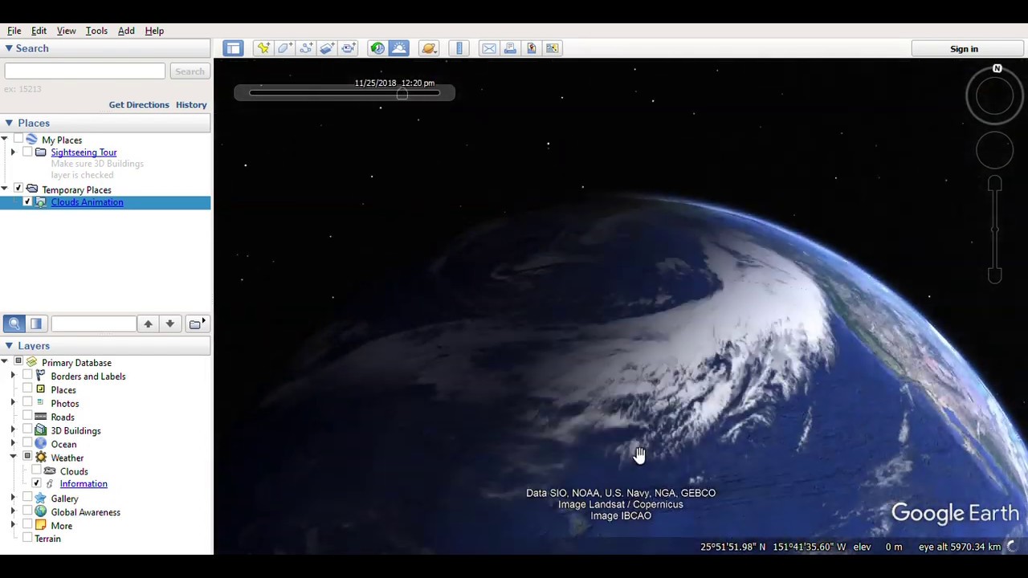Open the ruler measurement tool

pyautogui.click(x=459, y=48)
